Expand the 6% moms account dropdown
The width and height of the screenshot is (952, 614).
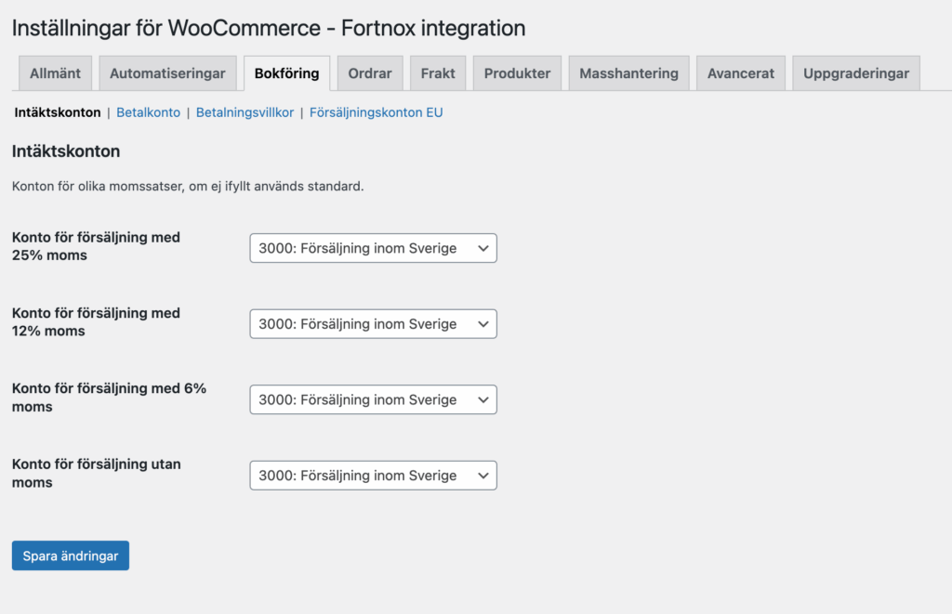pyautogui.click(x=373, y=399)
